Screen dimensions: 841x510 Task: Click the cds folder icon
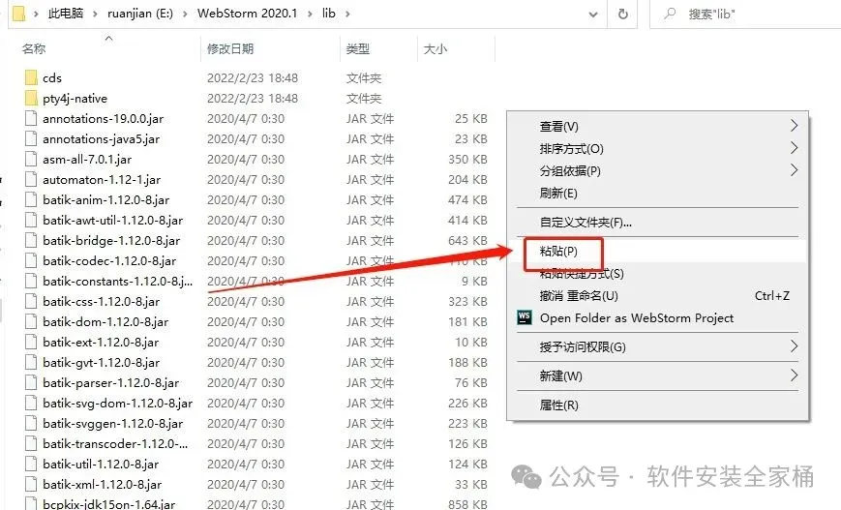pos(31,77)
